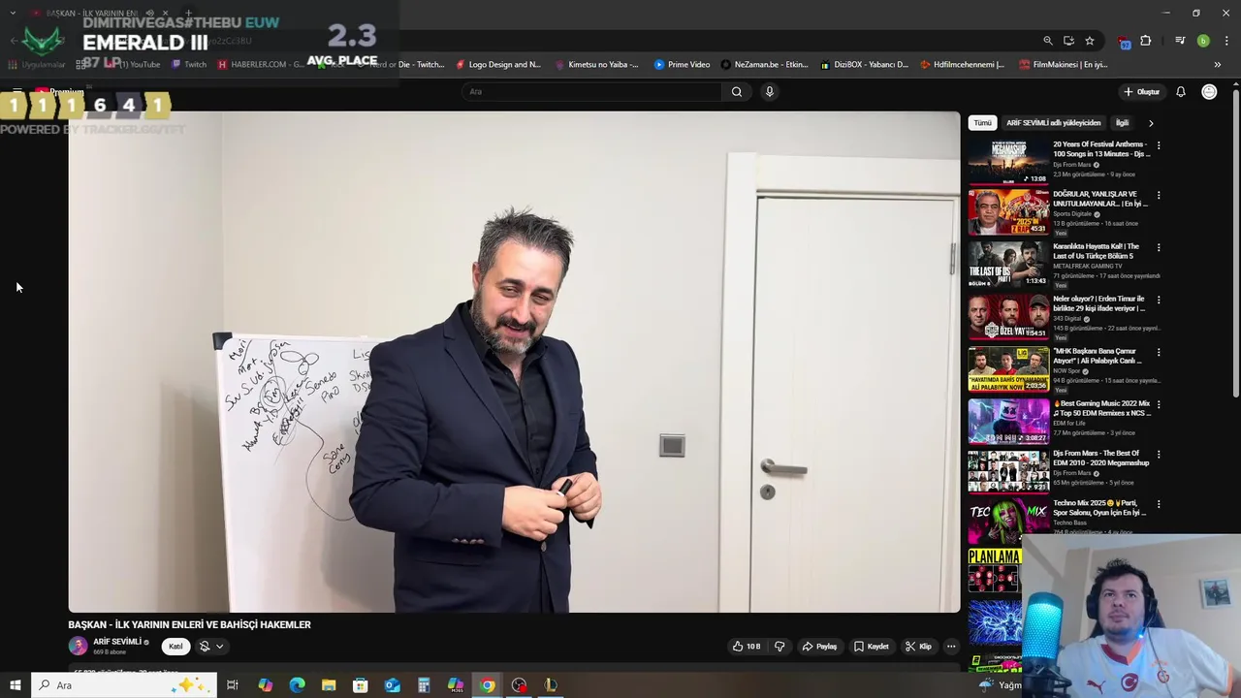
Task: Click the Kaydet save button
Action: click(x=872, y=647)
